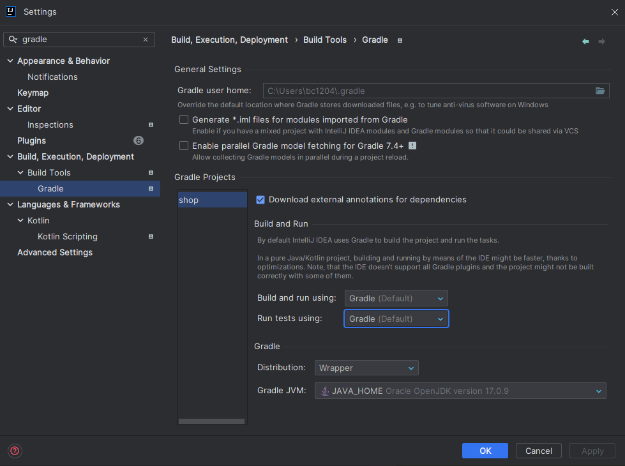The width and height of the screenshot is (625, 466).
Task: Click Build, Execution, Deployment breadcrumb
Action: [229, 40]
